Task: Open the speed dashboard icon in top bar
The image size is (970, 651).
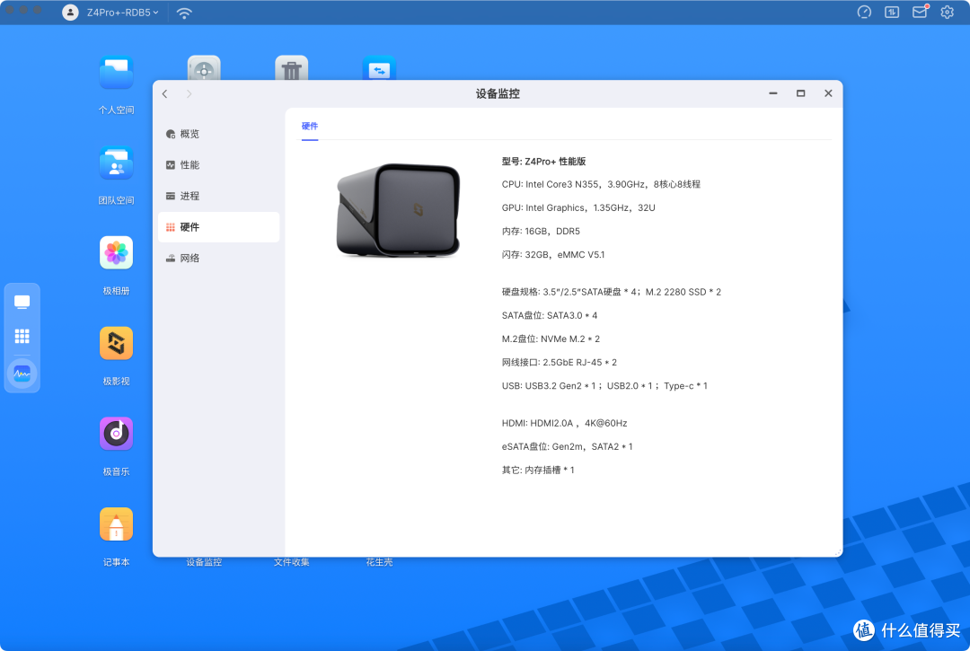Action: (864, 13)
